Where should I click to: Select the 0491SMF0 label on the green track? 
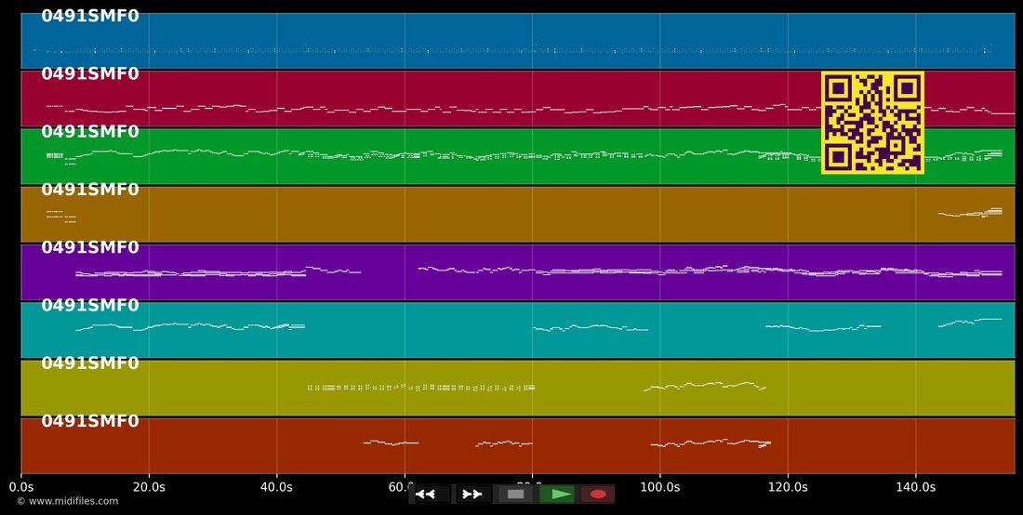(90, 132)
